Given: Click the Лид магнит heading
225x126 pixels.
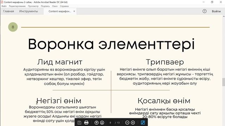Looking at the screenshot, I should tap(60, 62).
